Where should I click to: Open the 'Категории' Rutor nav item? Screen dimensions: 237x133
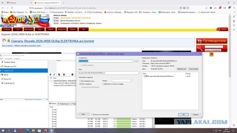tap(29, 30)
